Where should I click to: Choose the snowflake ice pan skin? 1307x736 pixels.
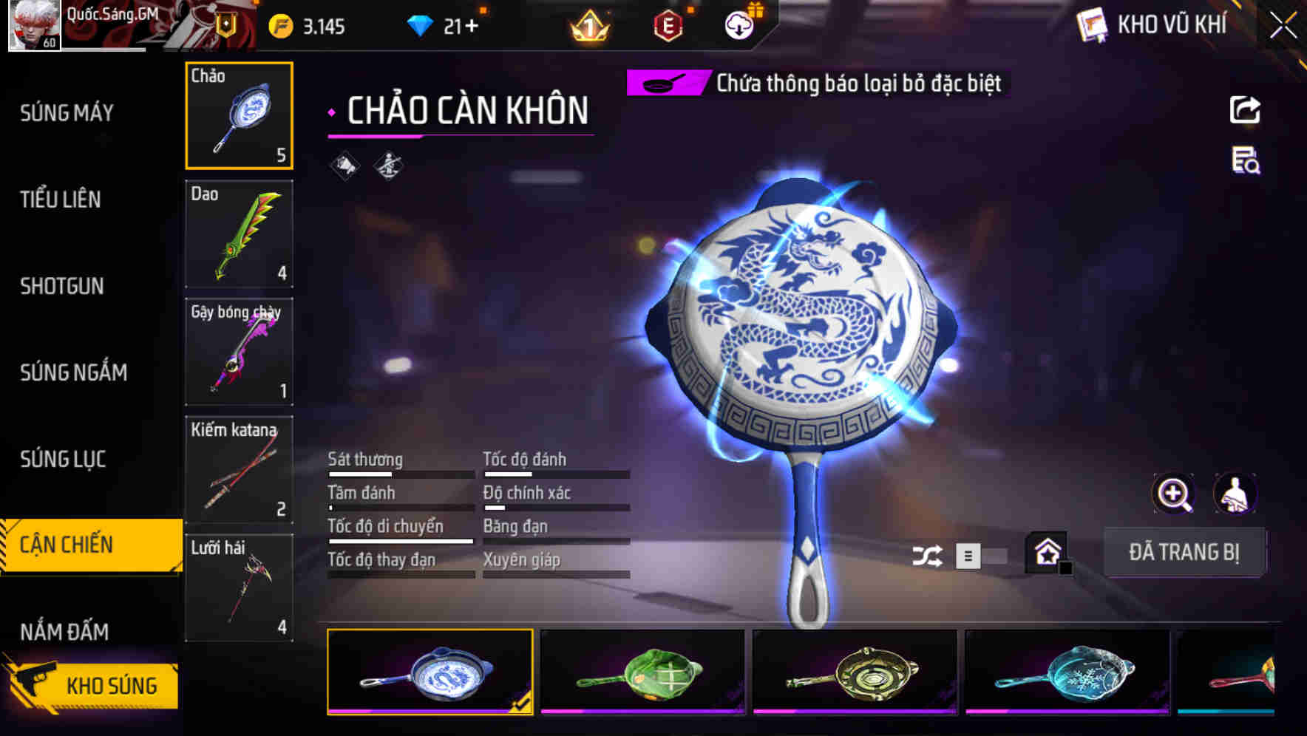(1067, 672)
